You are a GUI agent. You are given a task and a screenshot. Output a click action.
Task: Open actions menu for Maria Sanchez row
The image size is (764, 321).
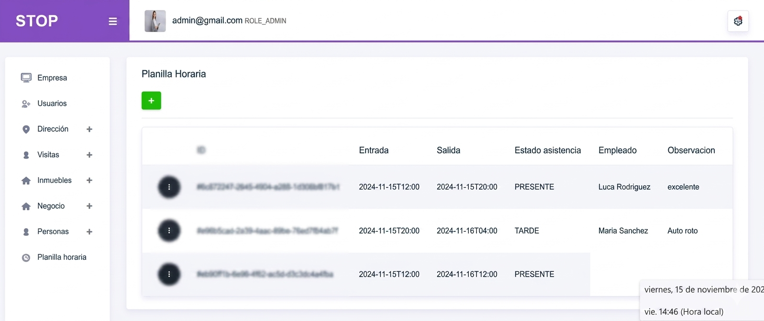point(169,231)
